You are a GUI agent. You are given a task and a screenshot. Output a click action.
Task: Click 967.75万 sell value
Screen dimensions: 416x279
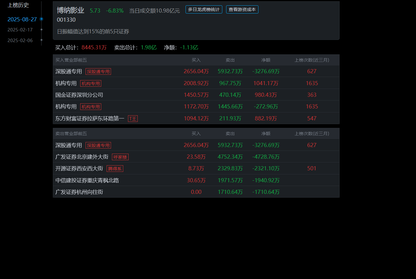pos(230,83)
